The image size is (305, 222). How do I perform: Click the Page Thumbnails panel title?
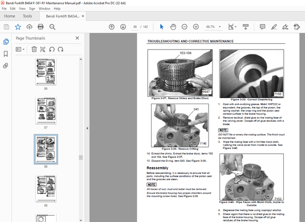click(30, 38)
